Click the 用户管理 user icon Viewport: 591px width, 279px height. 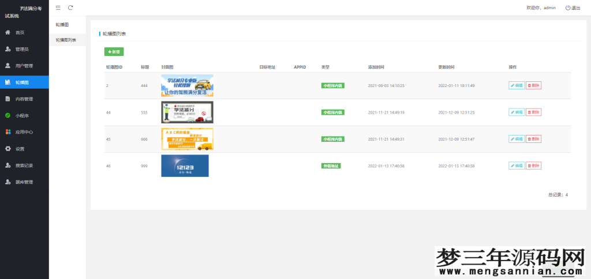pos(8,66)
